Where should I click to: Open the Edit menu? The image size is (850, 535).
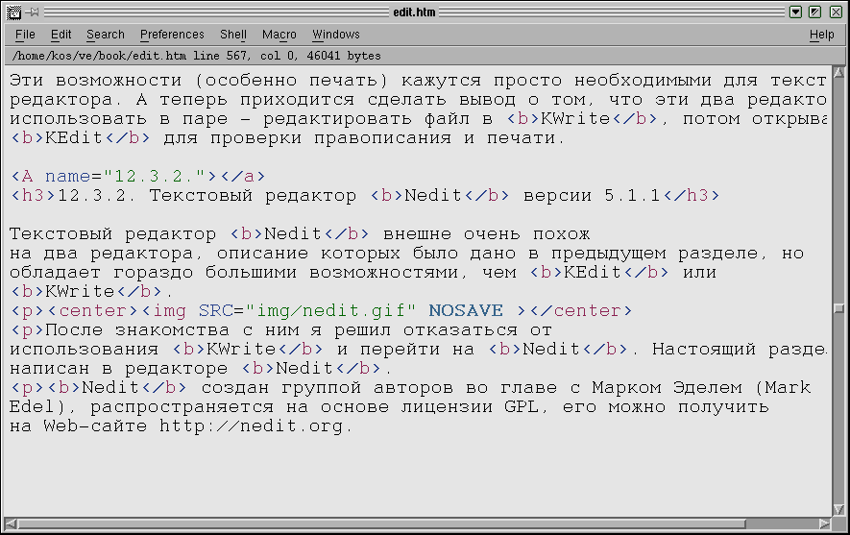[61, 35]
